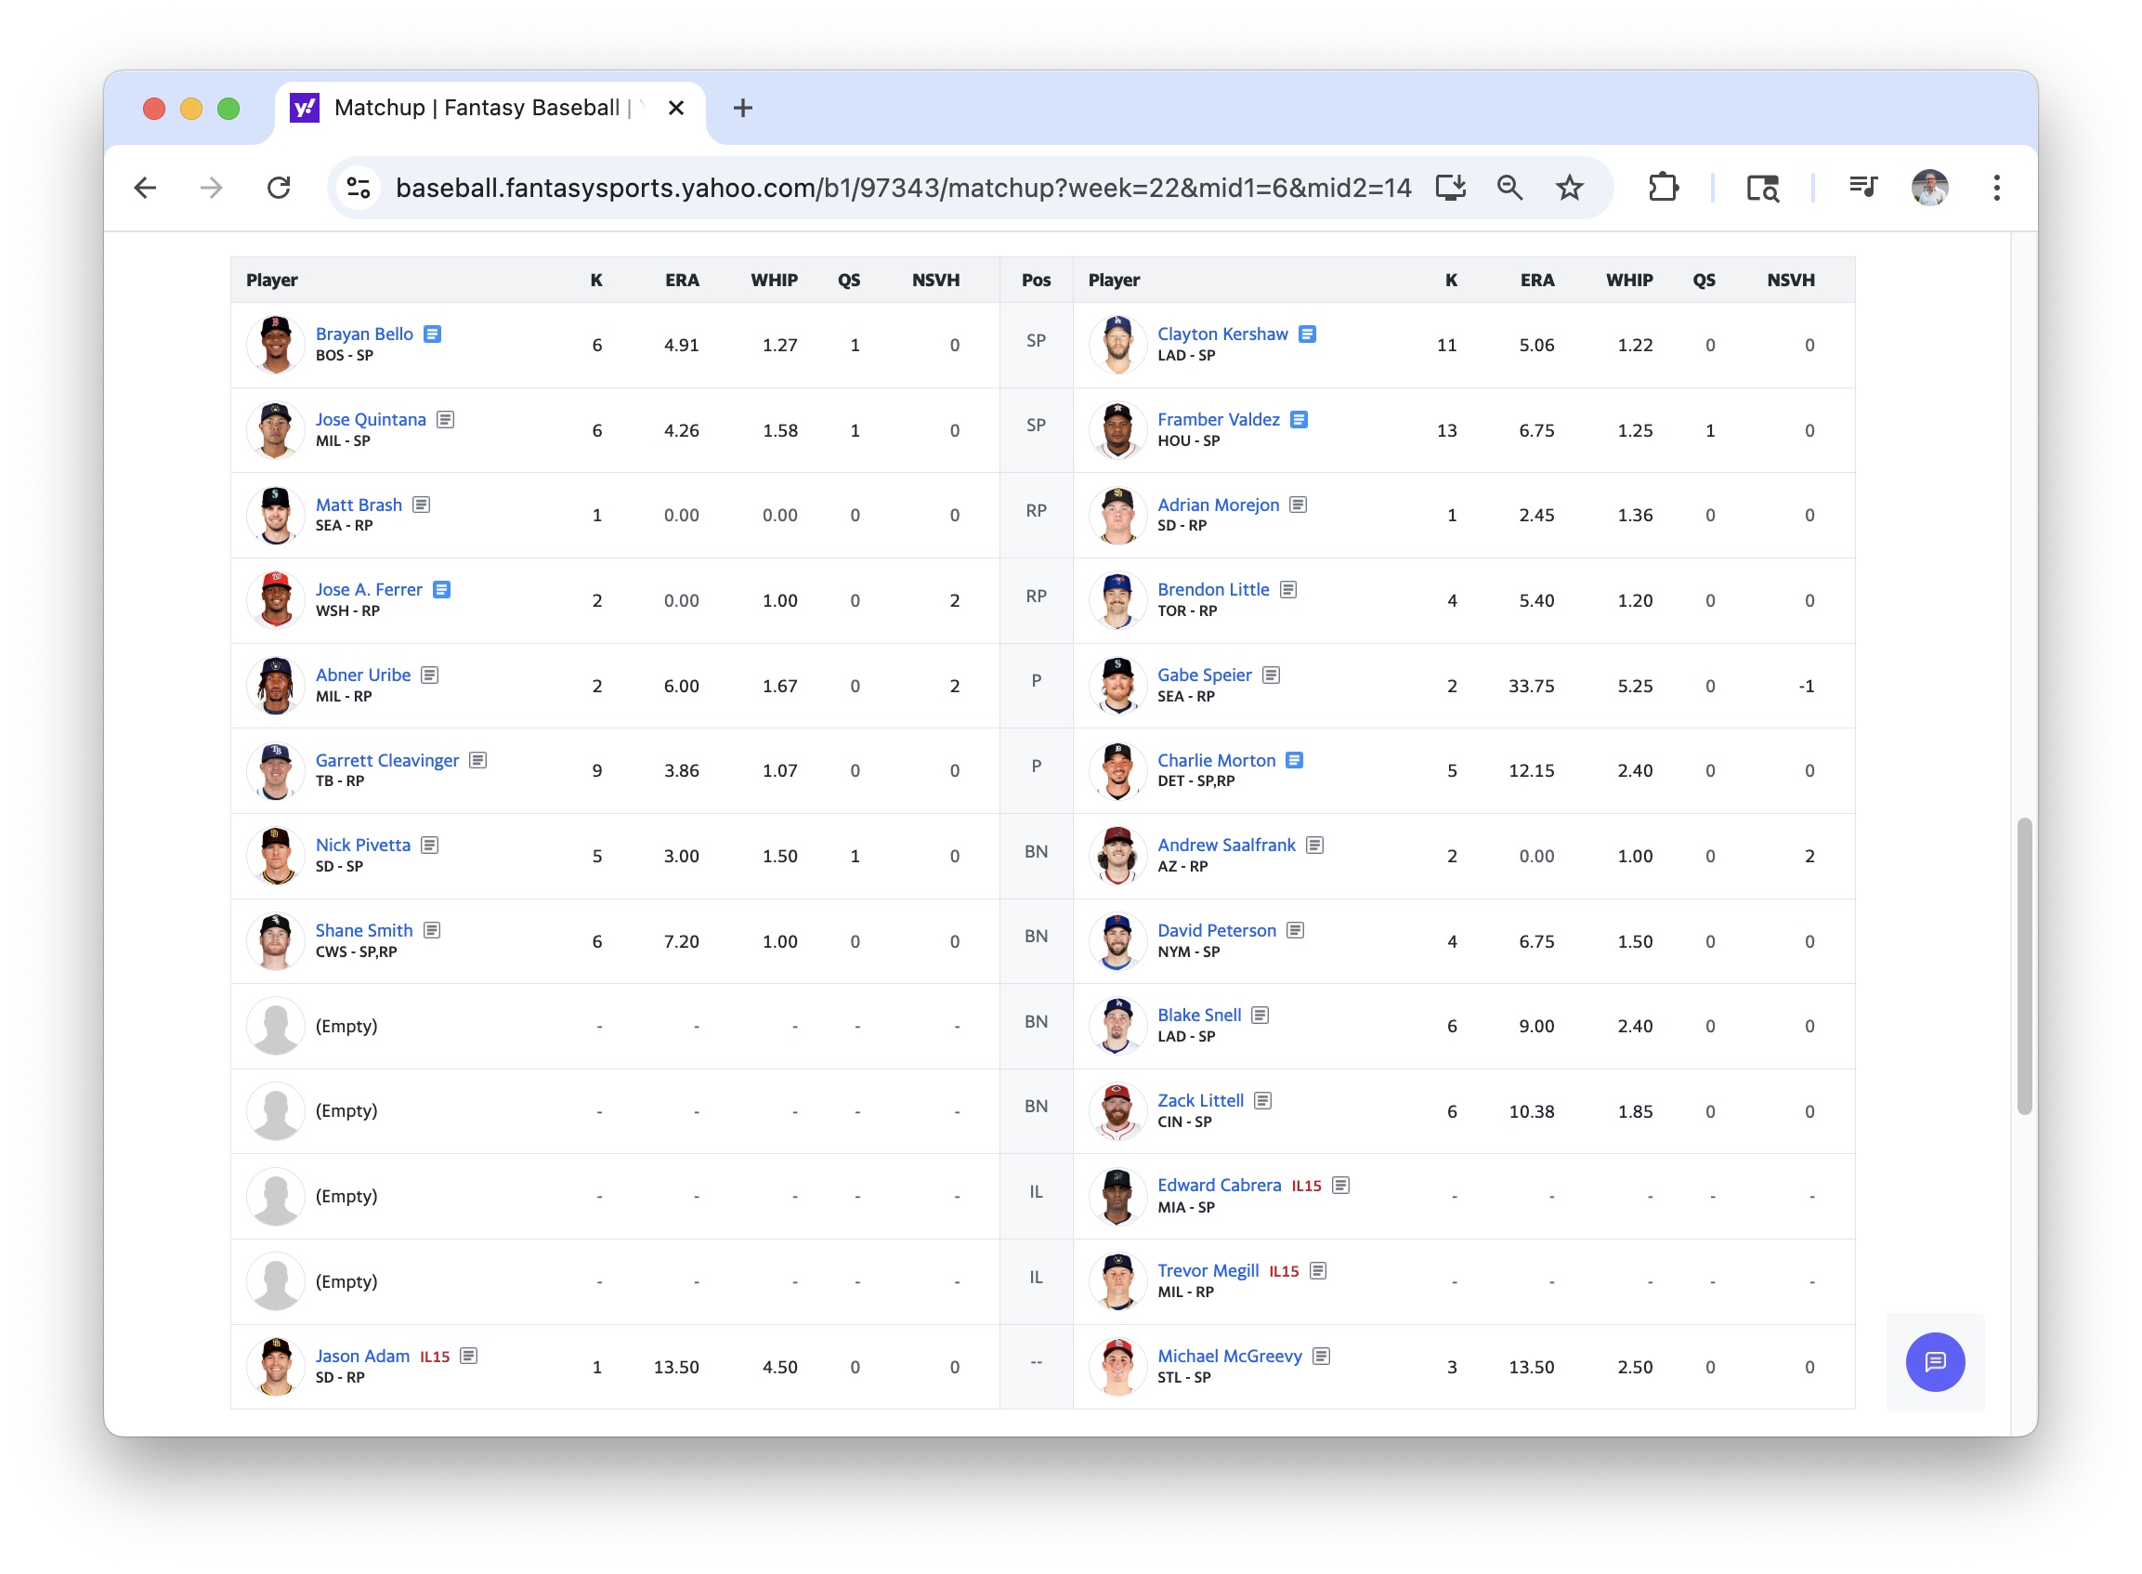
Task: Open Chrome profile avatar
Action: (x=1929, y=188)
